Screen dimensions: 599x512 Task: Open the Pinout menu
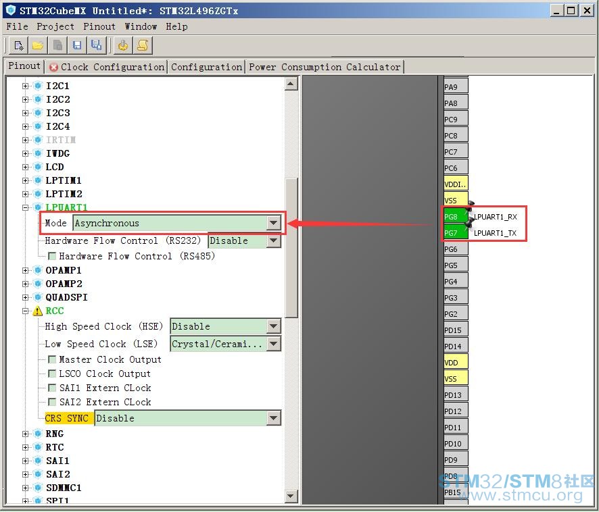coord(99,26)
